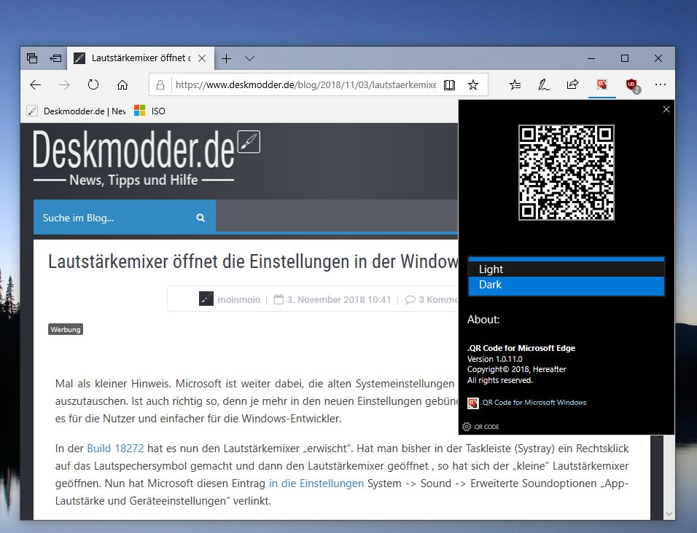Click the author avatar next to moinmoin

(x=206, y=299)
